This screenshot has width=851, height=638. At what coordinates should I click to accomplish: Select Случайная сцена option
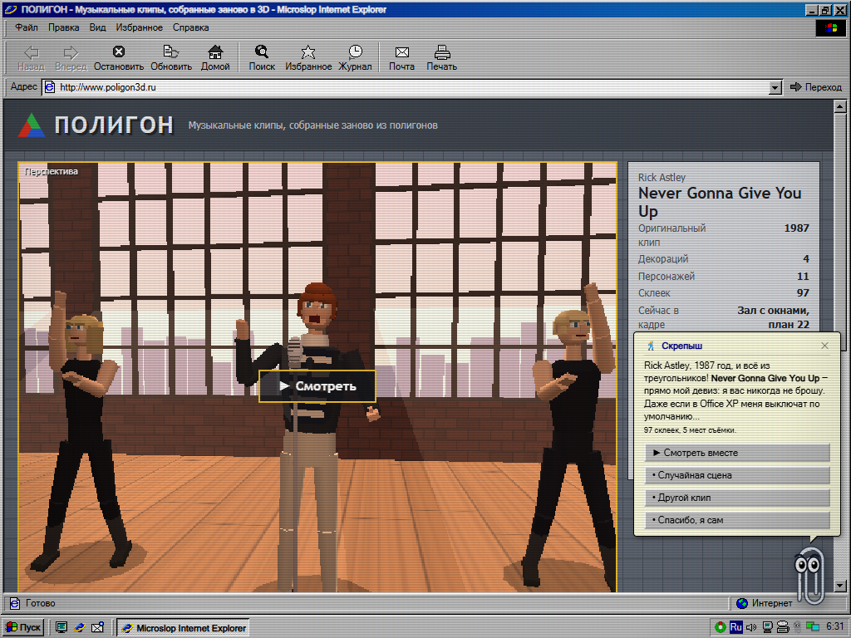(x=737, y=475)
